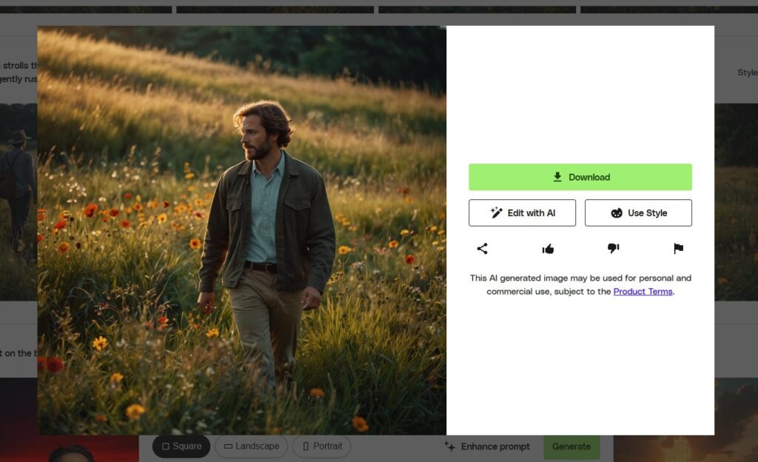Open Edit with AI

(522, 212)
